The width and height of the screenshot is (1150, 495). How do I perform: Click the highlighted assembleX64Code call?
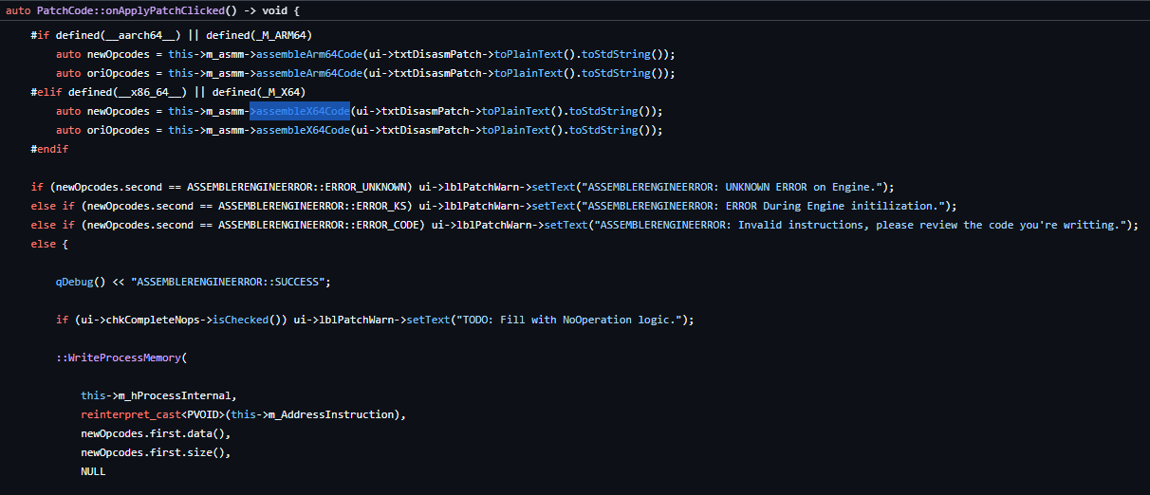[303, 111]
